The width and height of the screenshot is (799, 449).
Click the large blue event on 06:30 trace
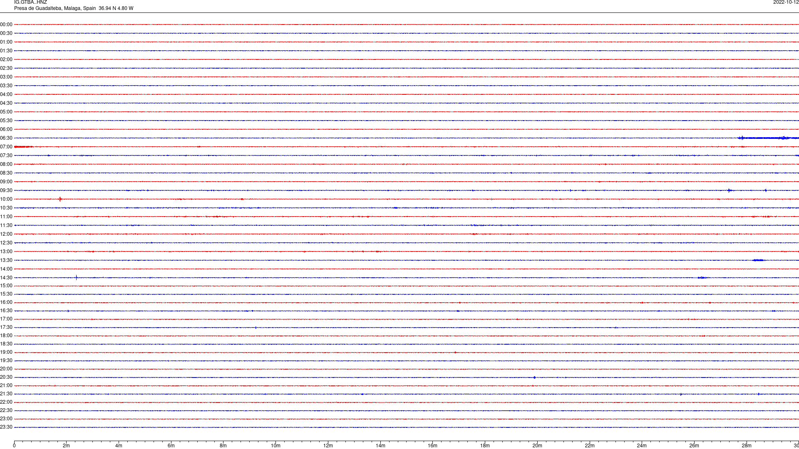pos(768,138)
